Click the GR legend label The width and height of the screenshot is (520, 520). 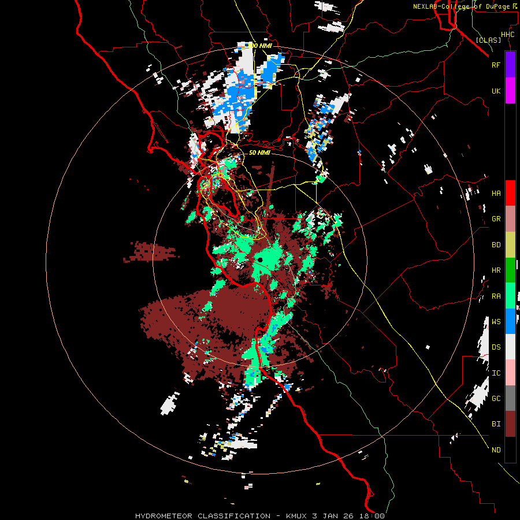(x=496, y=219)
